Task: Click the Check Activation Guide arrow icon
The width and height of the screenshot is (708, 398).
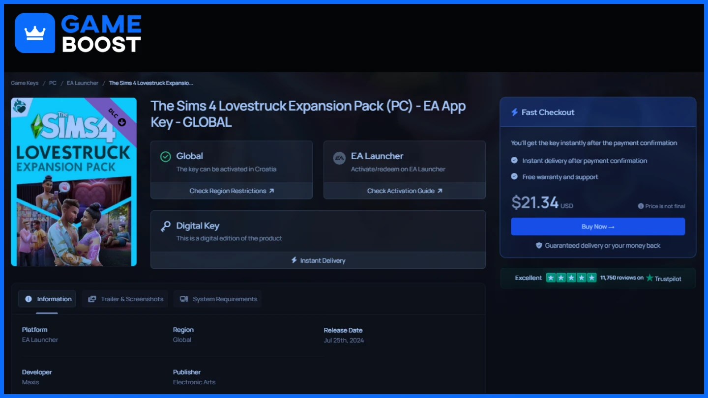Action: [x=440, y=191]
